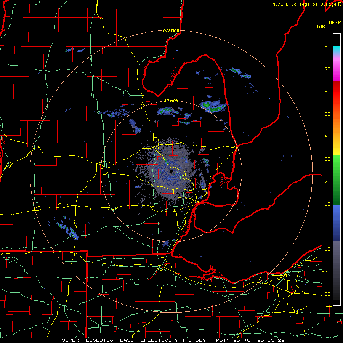Click the blue band of the color bar
Image resolution: width=343 pixels, height=343 pixels.
tap(337, 223)
